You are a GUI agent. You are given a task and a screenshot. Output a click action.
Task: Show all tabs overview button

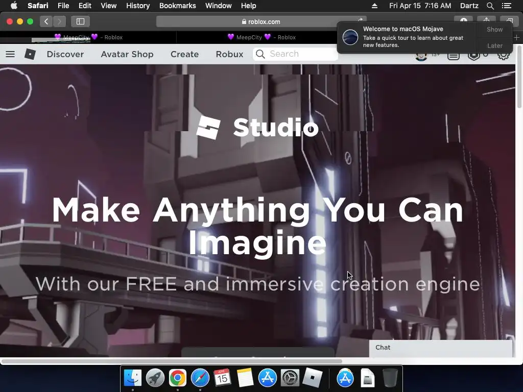(509, 20)
